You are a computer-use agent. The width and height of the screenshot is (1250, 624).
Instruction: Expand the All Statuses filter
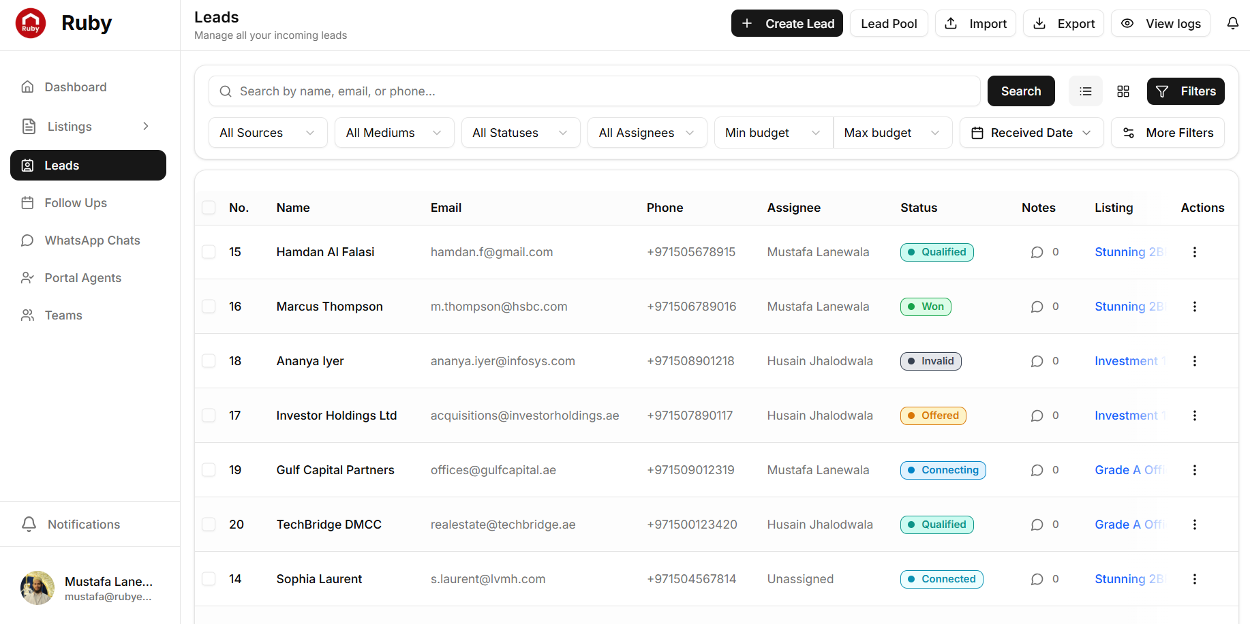520,132
